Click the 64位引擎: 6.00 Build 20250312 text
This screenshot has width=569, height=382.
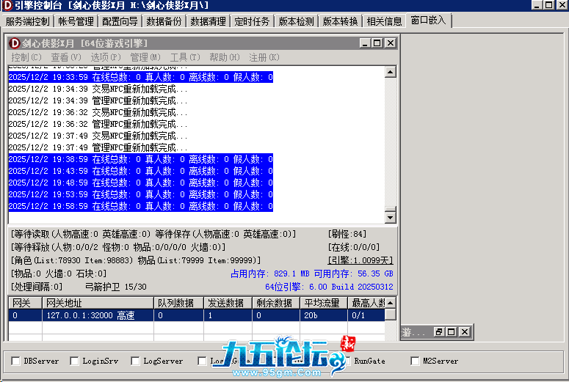coord(329,287)
